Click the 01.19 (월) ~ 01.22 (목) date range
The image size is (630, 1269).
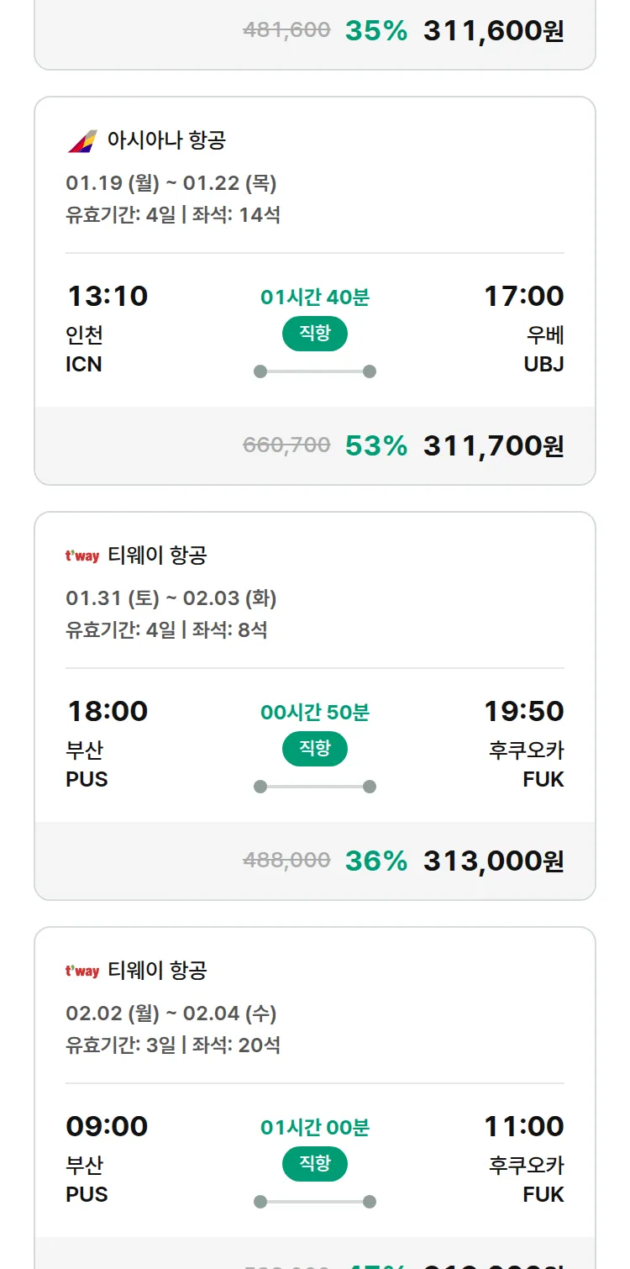[171, 183]
